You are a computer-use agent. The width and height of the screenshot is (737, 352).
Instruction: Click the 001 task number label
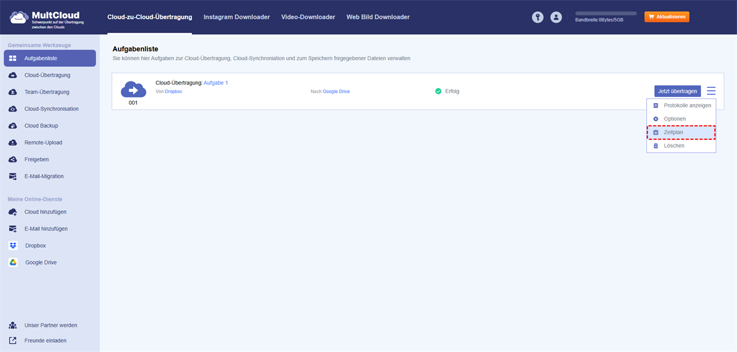133,103
